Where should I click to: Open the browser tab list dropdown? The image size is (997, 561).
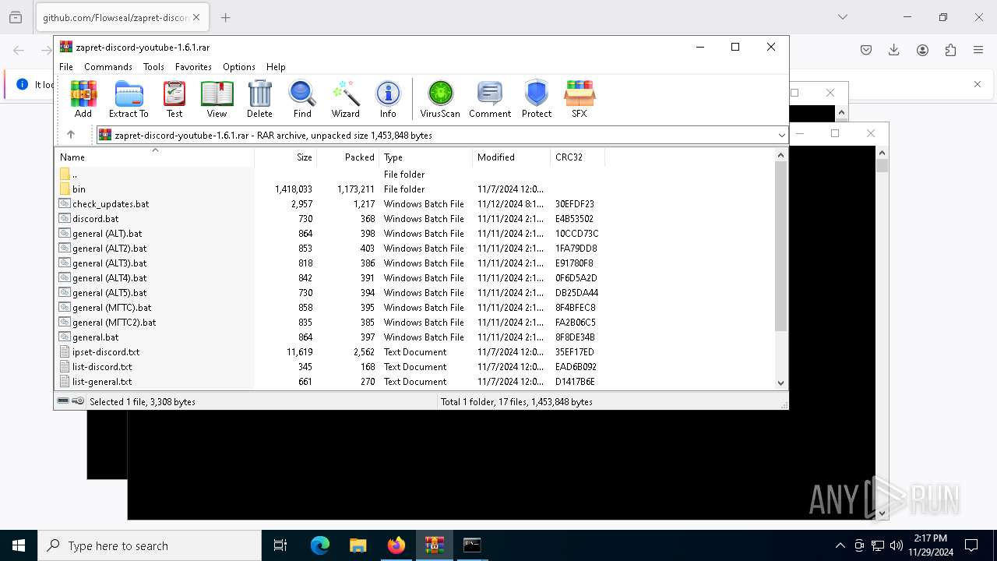842,17
